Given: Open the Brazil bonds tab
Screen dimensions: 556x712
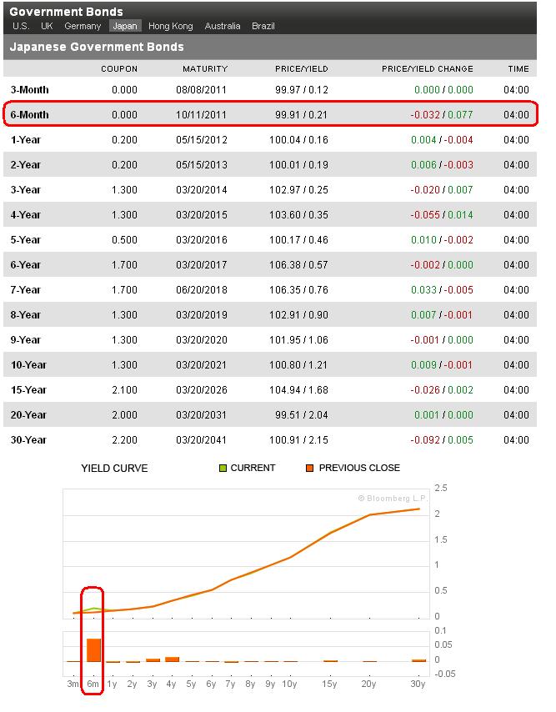Looking at the screenshot, I should [263, 26].
